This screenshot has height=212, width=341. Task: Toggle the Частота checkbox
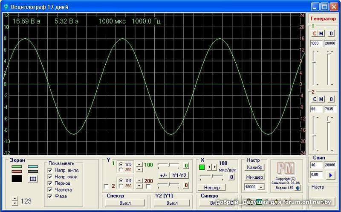point(50,189)
